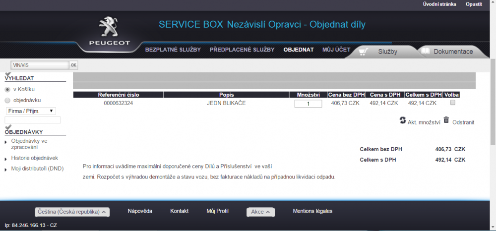The height and width of the screenshot is (231, 496).
Task: Switch to the Dokumentace tab
Action: click(x=453, y=52)
